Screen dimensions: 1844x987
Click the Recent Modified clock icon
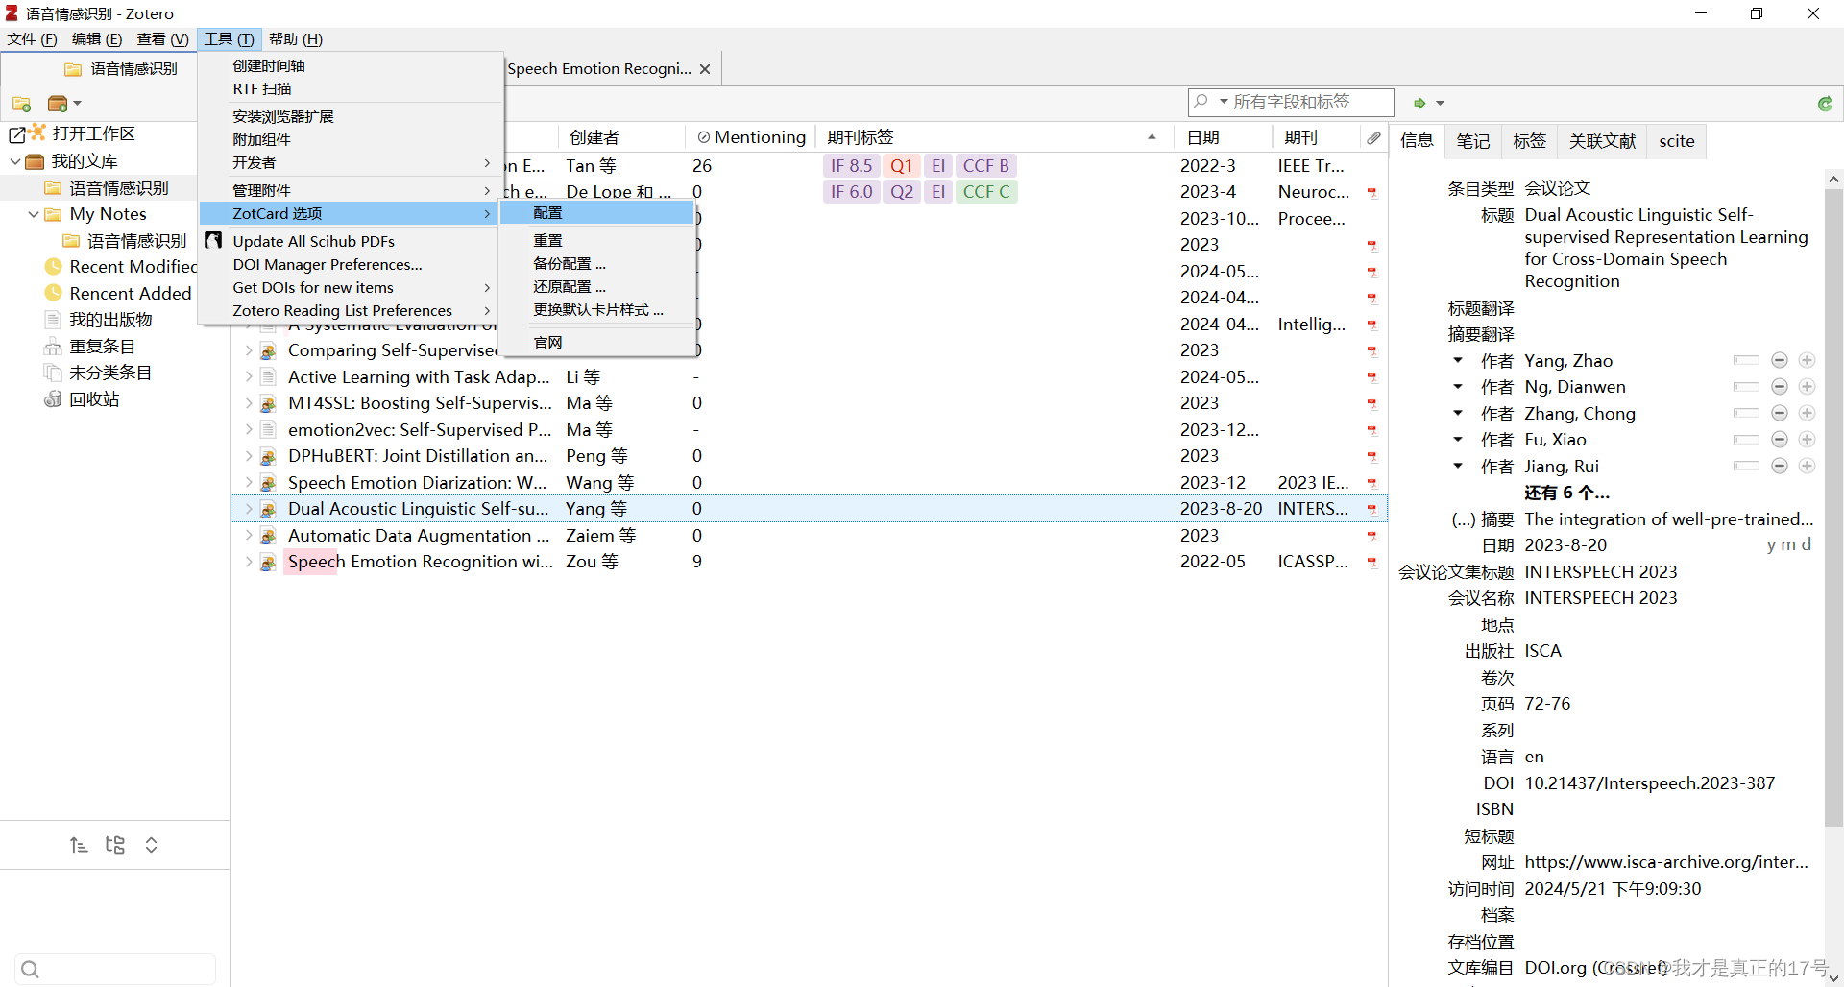point(54,266)
